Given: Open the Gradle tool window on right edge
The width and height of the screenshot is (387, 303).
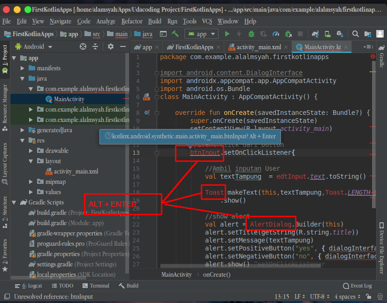Looking at the screenshot, I should coord(381,56).
